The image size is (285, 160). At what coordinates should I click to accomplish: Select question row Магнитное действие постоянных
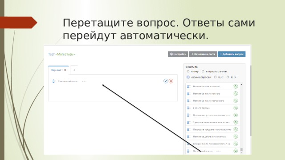213,136
